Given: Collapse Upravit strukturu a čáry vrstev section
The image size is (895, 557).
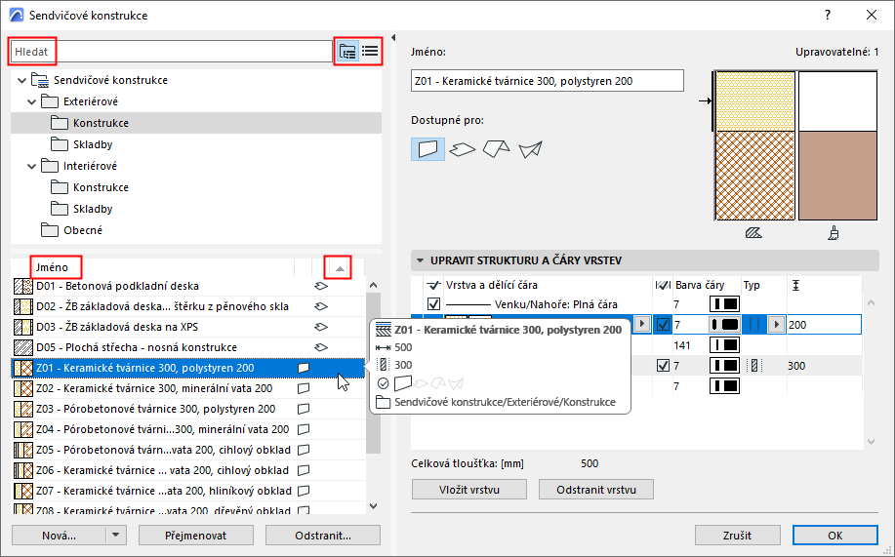Looking at the screenshot, I should click(x=420, y=260).
